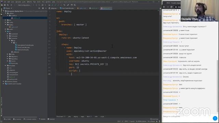Click the 'script:' breadcrumb

point(102,117)
